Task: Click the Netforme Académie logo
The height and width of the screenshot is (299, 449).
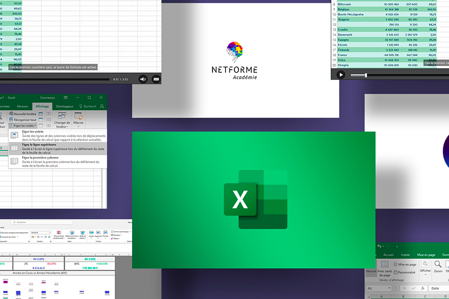Action: (x=234, y=61)
